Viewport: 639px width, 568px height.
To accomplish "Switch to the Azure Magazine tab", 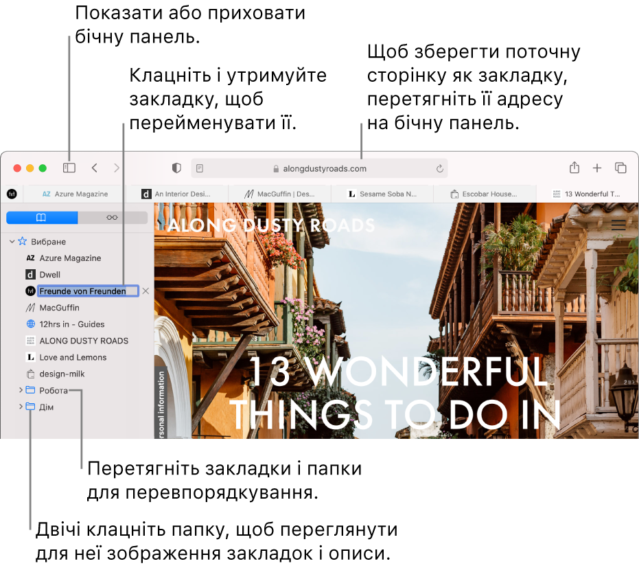I will (x=75, y=194).
